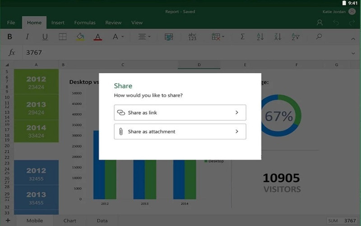
Task: Expand font size dropdown
Action: coord(118,37)
